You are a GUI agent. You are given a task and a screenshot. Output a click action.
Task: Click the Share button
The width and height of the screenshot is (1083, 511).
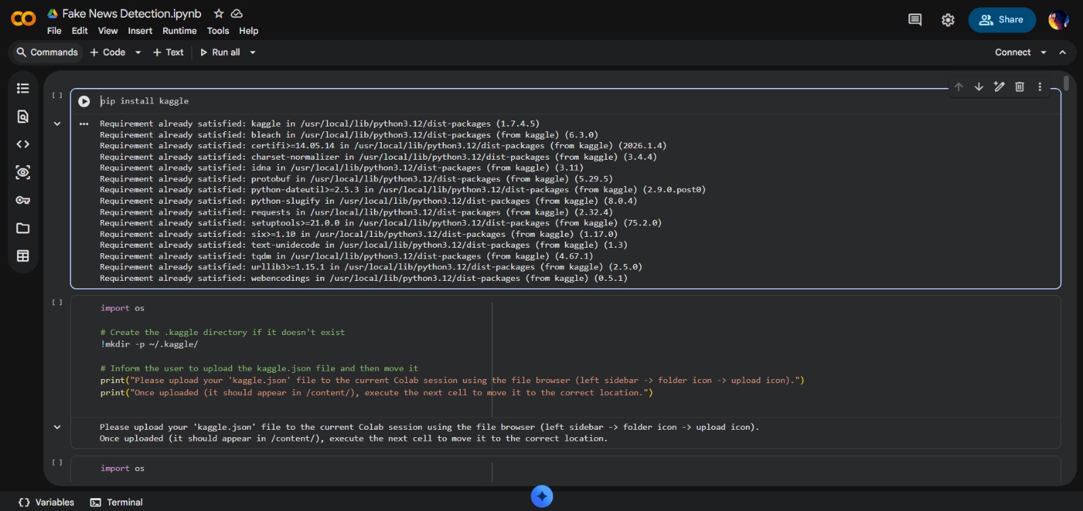point(1002,20)
